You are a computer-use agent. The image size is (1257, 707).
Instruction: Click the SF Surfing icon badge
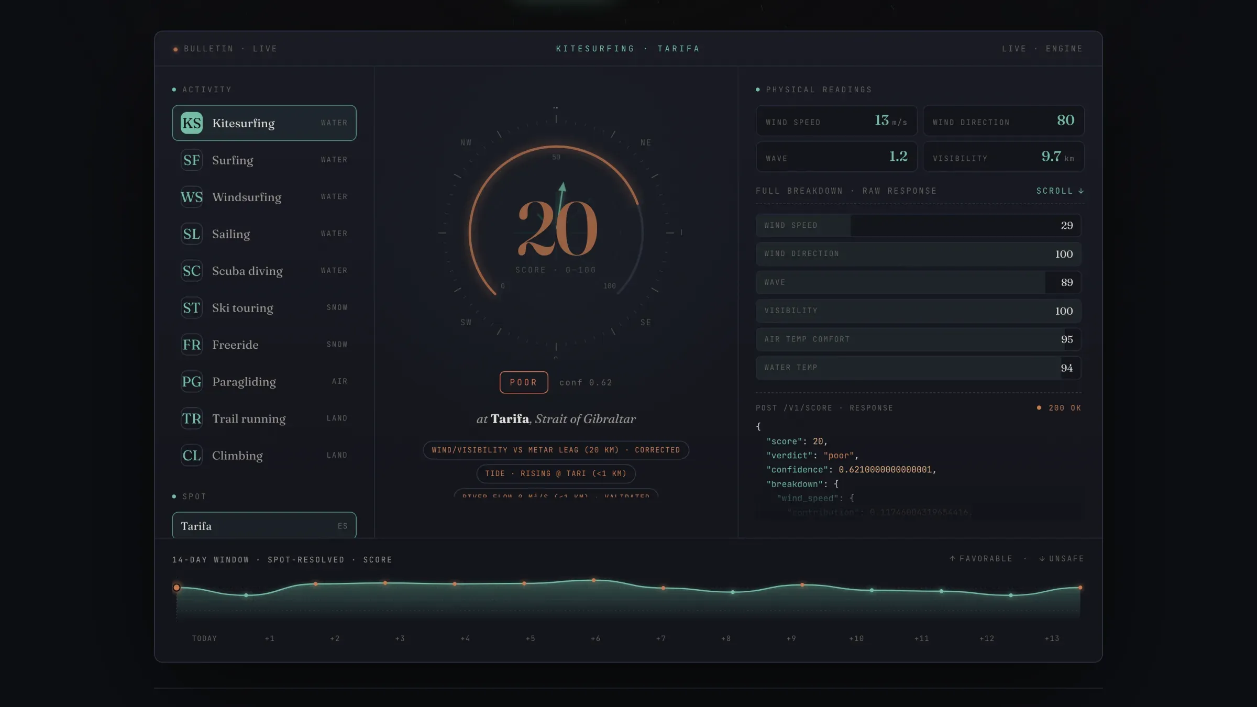191,160
